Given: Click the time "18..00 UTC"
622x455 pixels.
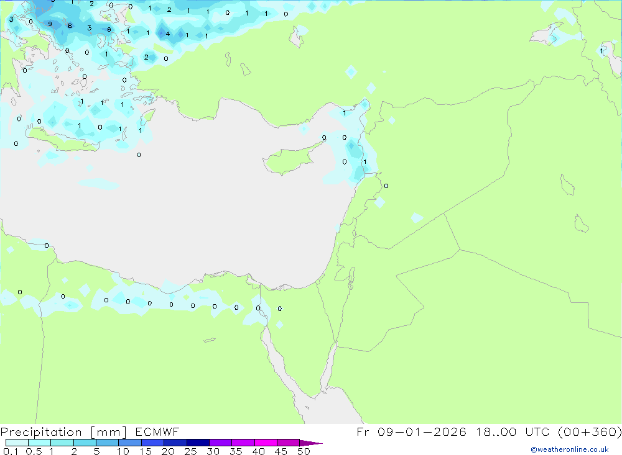Looking at the screenshot, I should [513, 431].
